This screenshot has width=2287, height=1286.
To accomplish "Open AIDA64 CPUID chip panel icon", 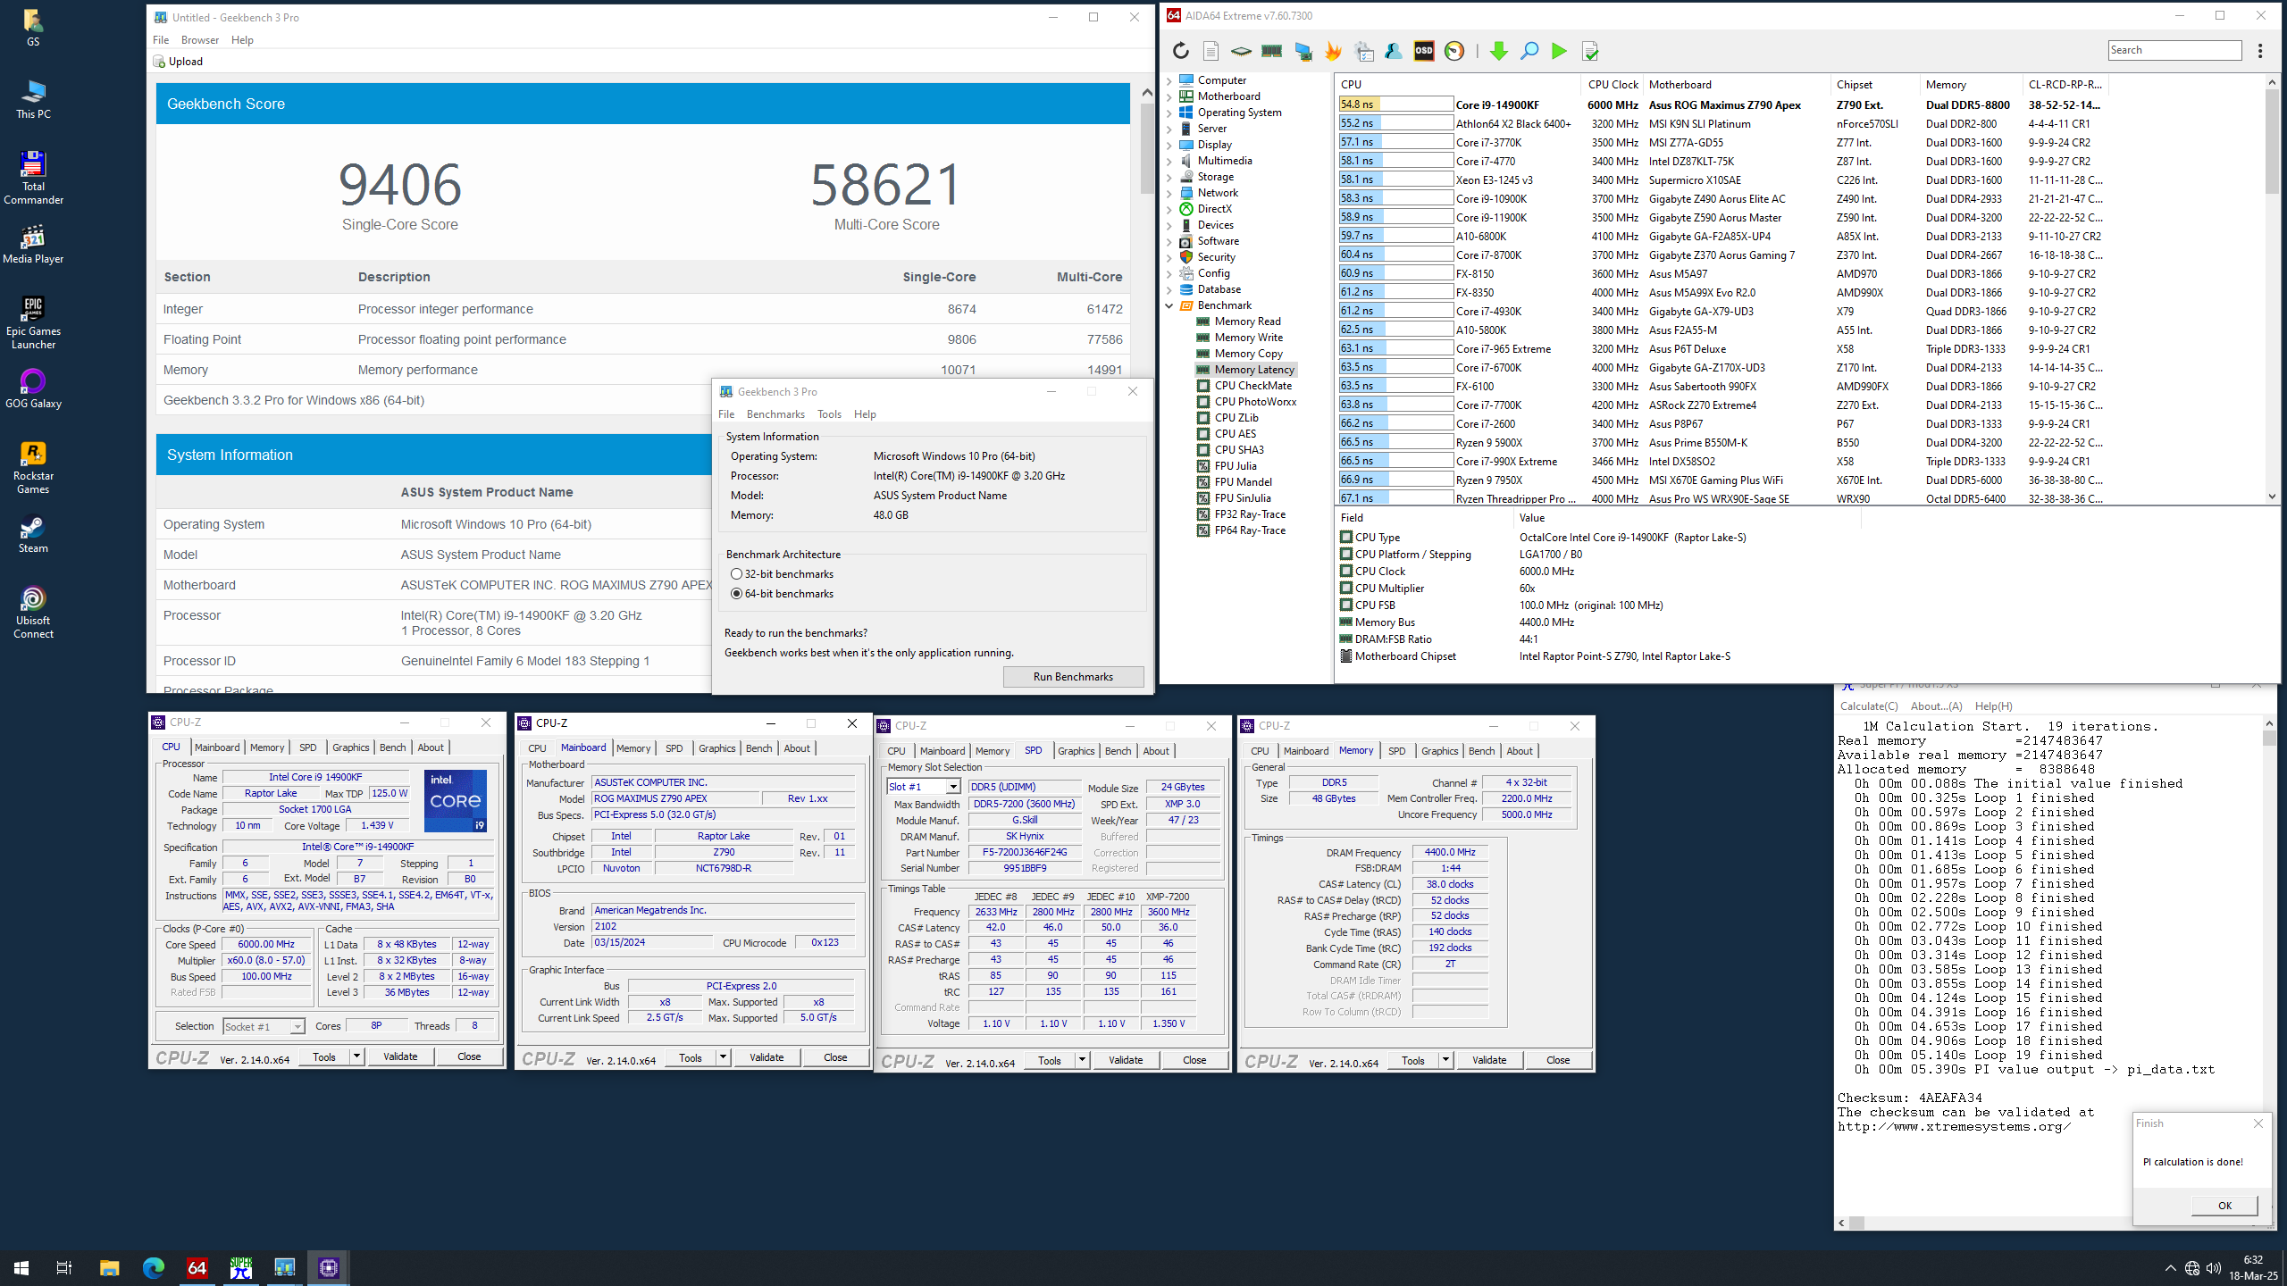I will (1241, 51).
